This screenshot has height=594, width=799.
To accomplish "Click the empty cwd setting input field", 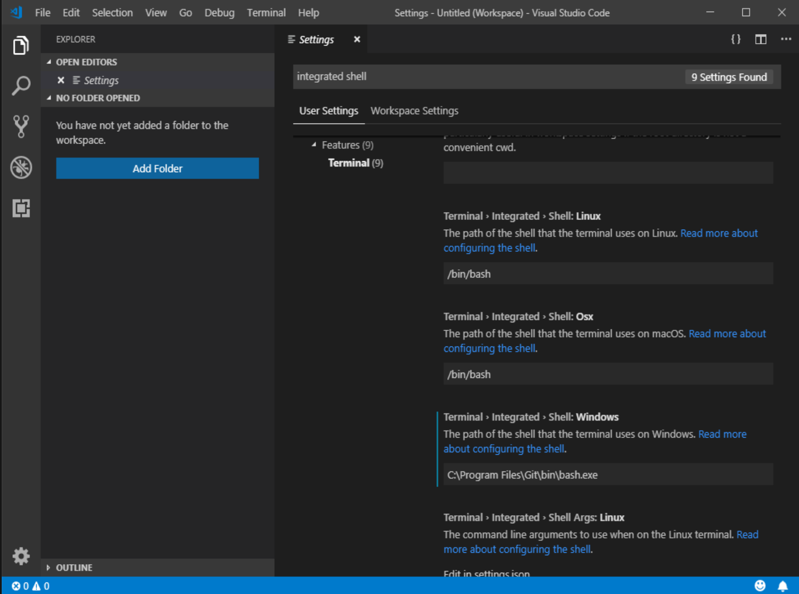I will point(608,173).
